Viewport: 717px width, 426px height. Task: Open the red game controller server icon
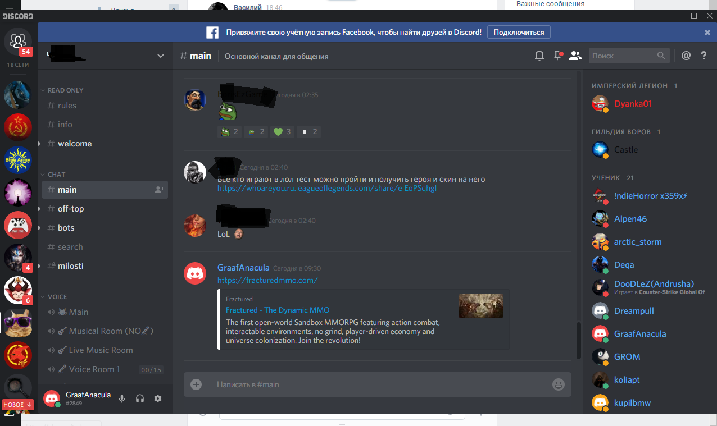(x=18, y=225)
